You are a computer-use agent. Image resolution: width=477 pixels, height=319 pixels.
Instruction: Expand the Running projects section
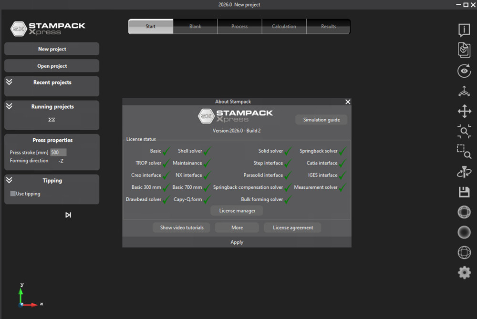point(9,106)
